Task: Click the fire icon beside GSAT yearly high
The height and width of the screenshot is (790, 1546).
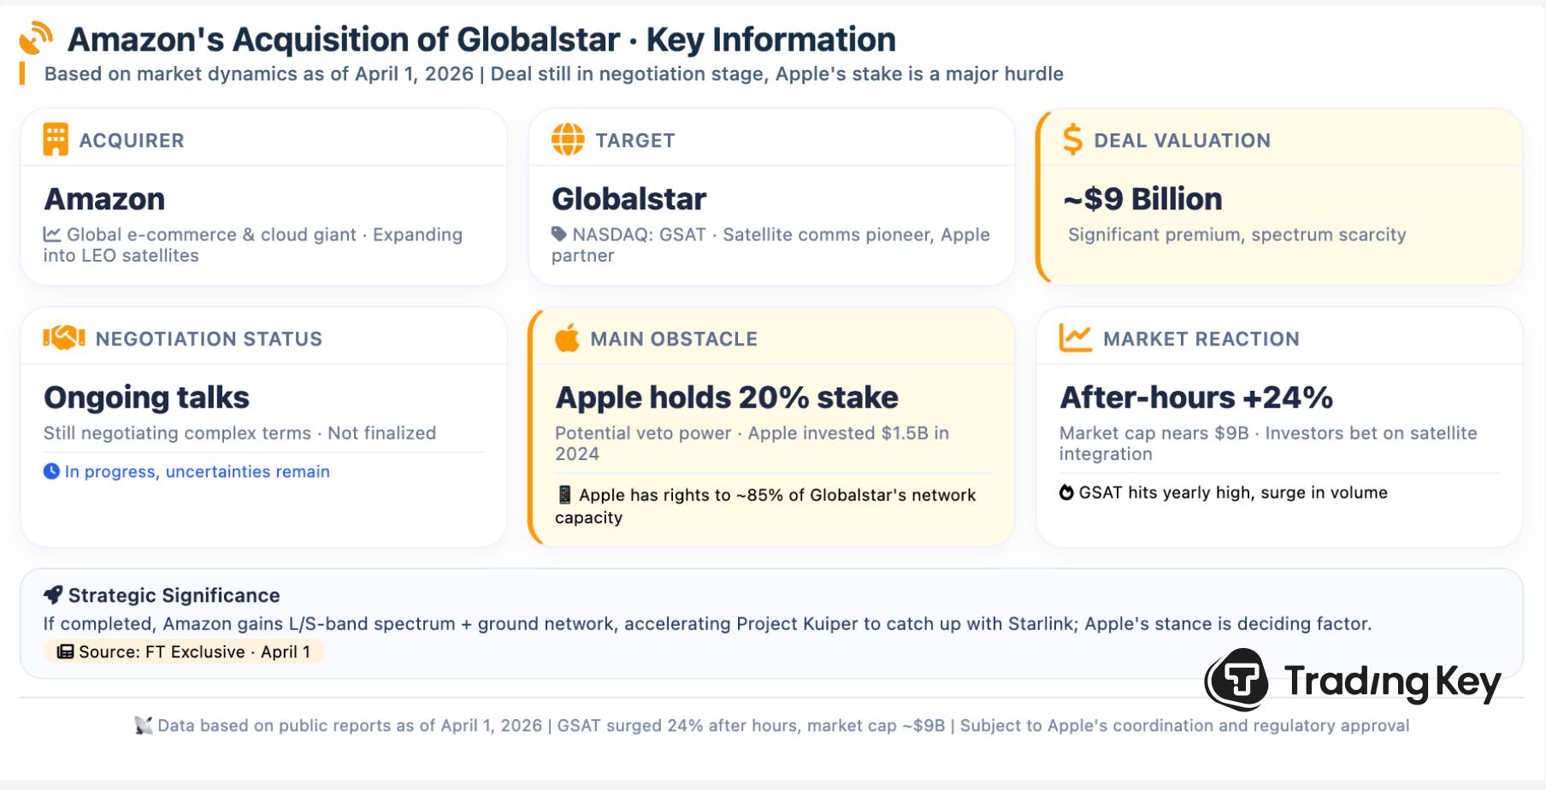Action: tap(1066, 492)
